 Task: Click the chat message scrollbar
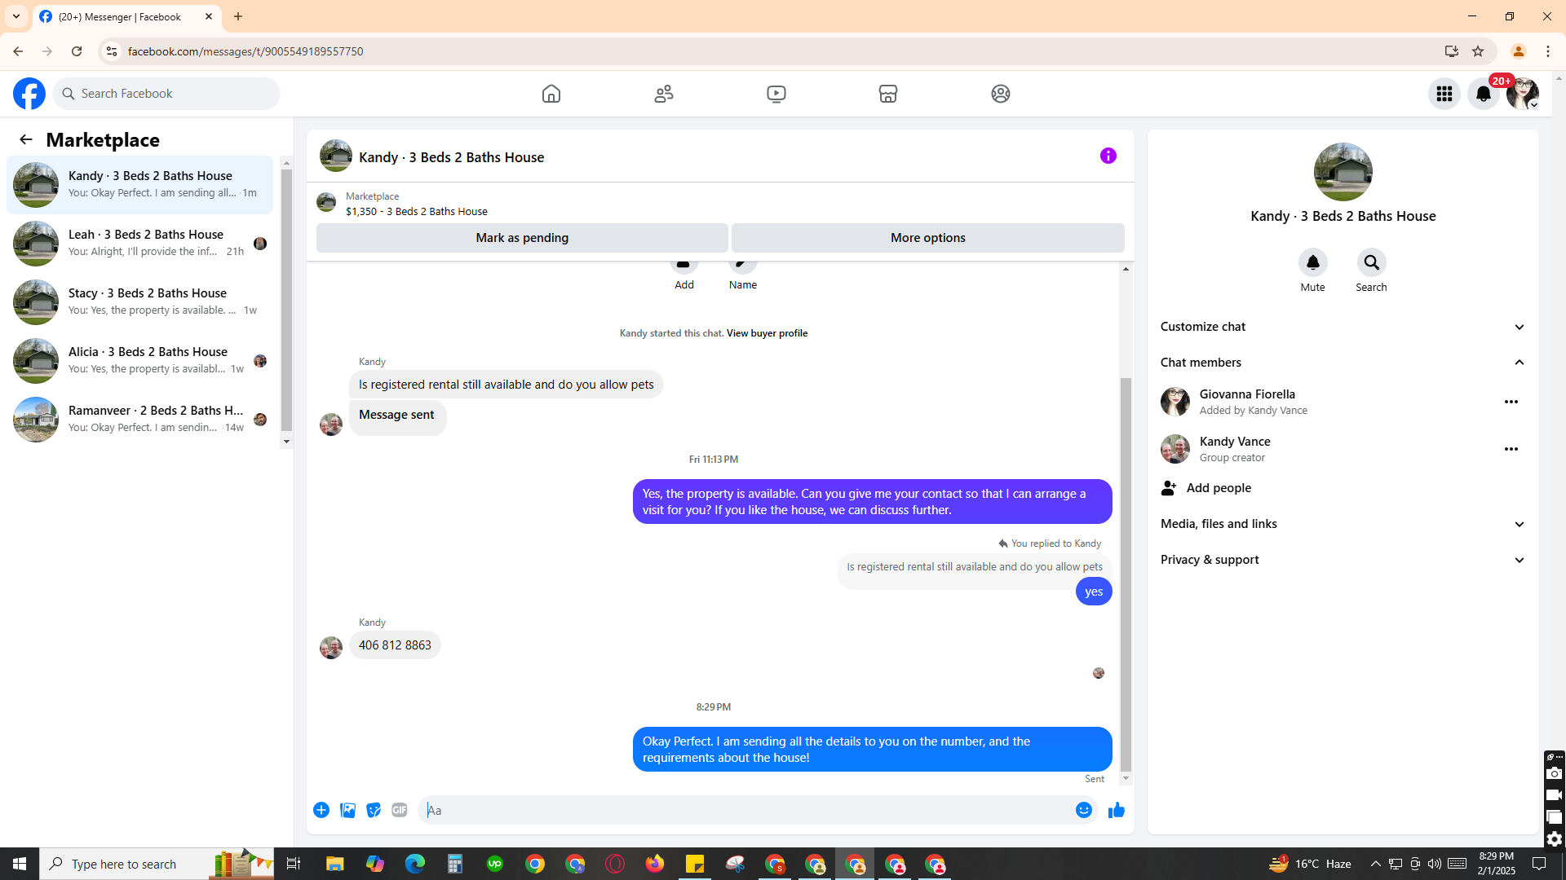1126,570
